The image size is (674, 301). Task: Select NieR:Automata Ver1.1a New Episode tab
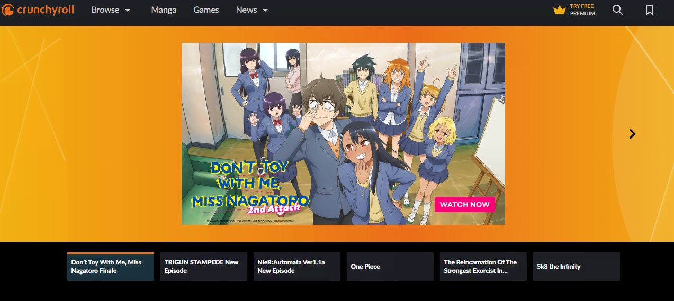(x=297, y=267)
